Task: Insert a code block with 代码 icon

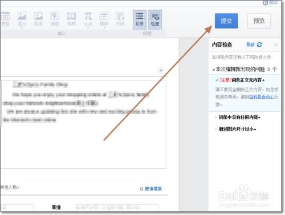Action: tap(120, 19)
